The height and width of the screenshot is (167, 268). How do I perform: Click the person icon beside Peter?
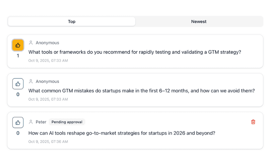(31, 122)
